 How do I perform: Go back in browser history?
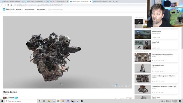pos(2,5)
